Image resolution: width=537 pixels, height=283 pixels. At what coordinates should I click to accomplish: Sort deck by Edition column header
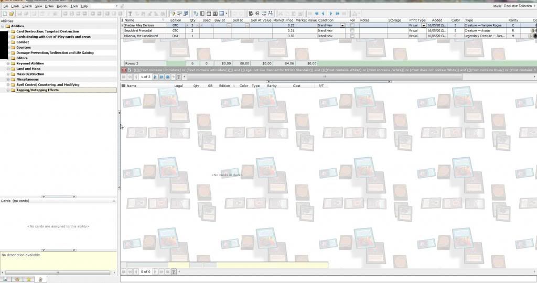coord(224,86)
